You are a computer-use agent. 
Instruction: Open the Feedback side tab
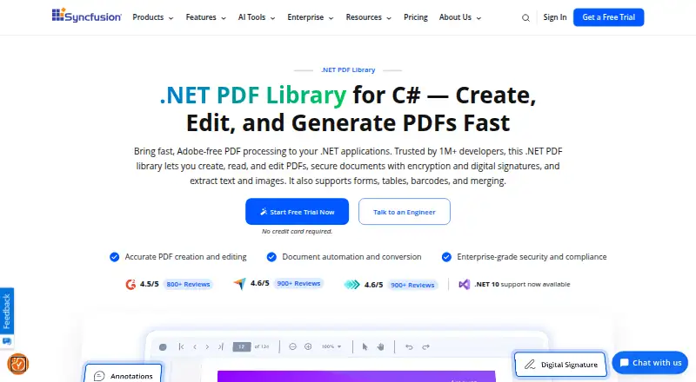7,312
